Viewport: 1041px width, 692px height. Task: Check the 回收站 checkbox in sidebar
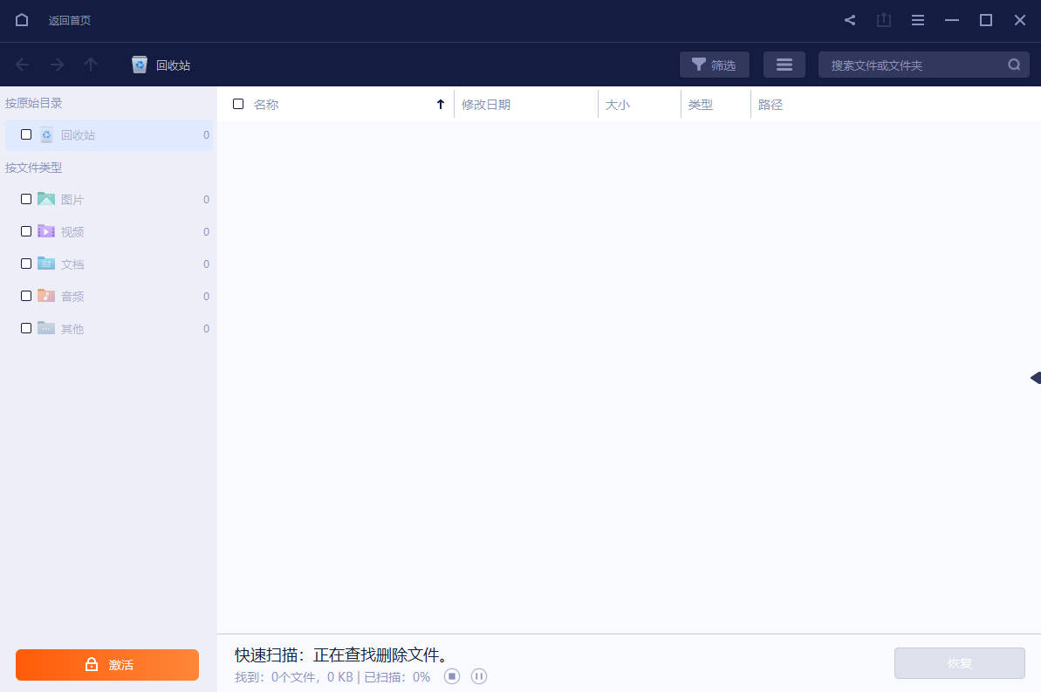[26, 134]
